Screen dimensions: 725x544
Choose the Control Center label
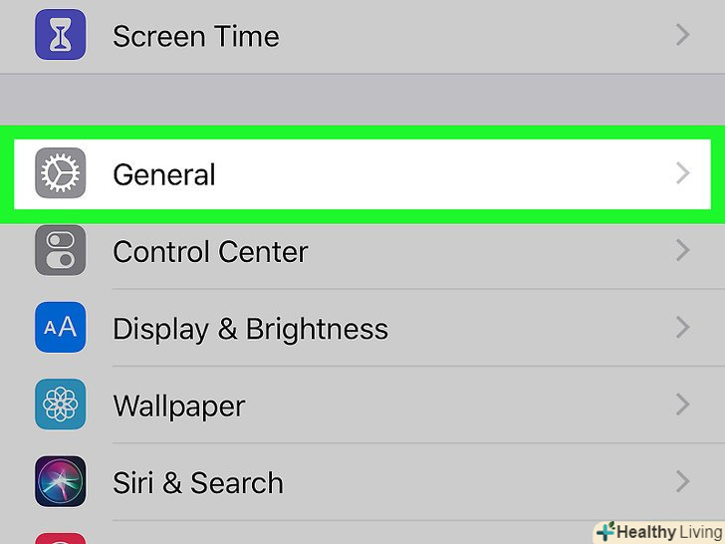coord(210,251)
